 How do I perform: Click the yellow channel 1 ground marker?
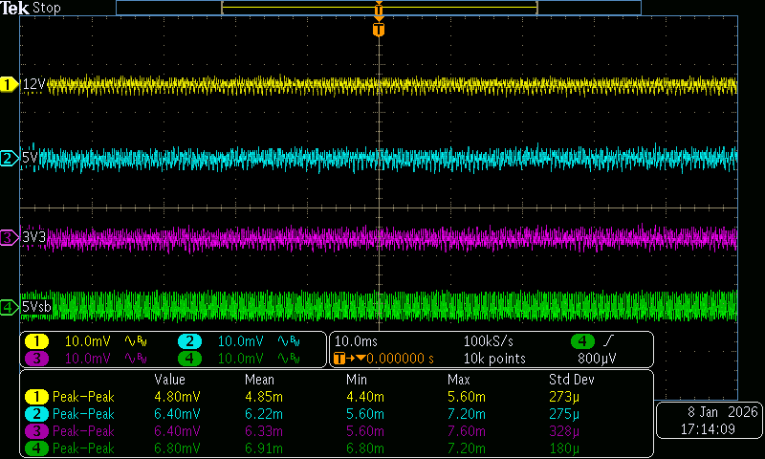[x=10, y=85]
